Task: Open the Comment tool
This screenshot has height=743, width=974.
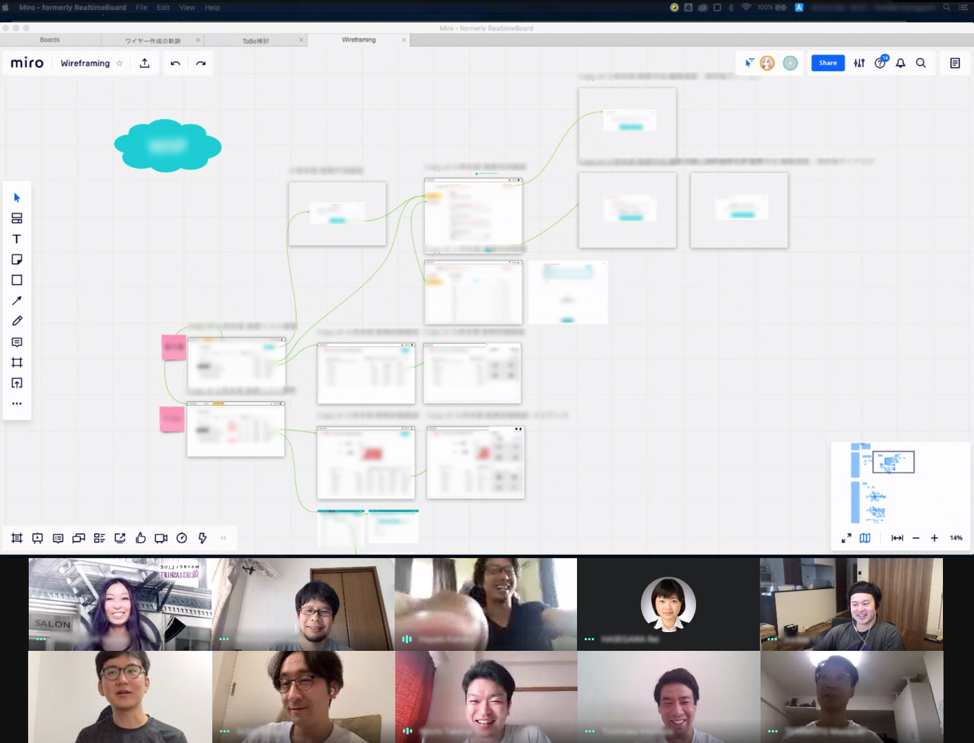Action: (17, 342)
